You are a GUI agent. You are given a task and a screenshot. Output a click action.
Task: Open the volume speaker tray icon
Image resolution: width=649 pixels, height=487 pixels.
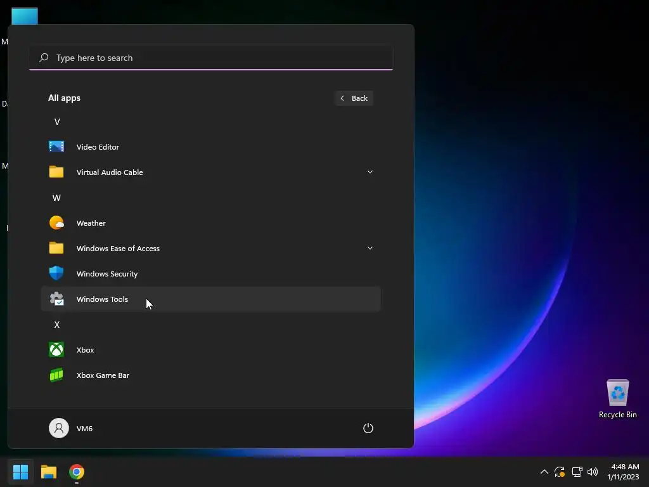coord(593,472)
